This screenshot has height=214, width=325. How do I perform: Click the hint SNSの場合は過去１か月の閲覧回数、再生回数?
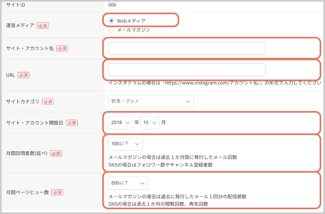158,204
